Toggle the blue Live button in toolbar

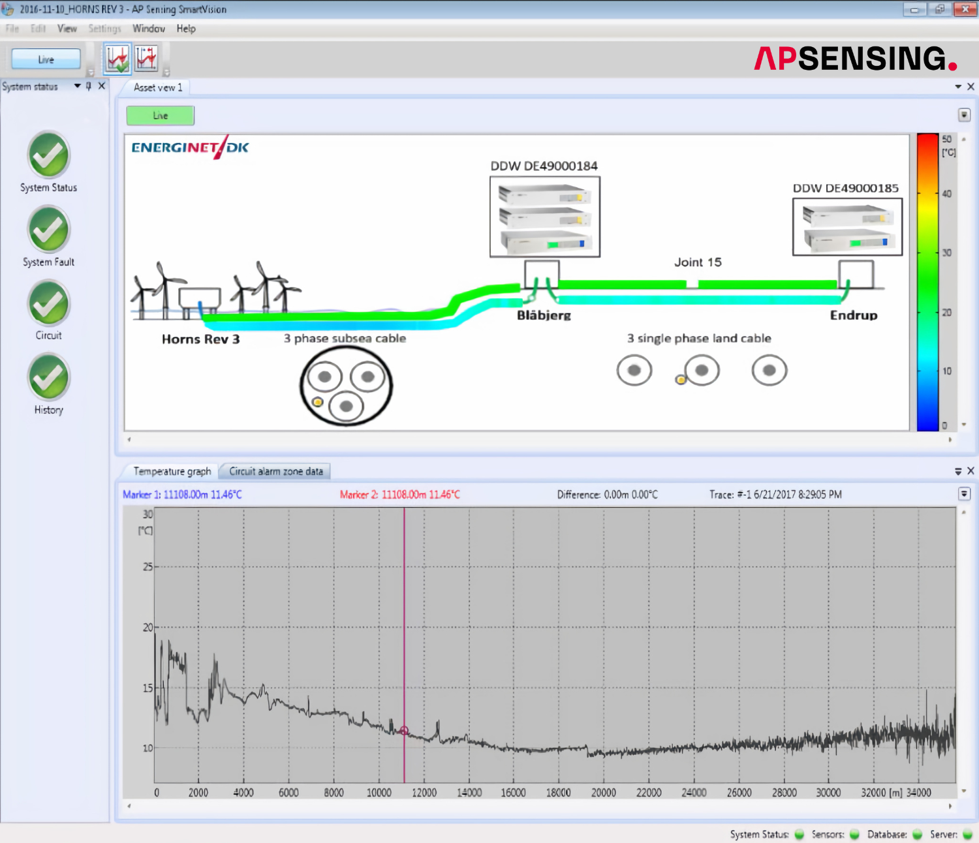coord(46,59)
